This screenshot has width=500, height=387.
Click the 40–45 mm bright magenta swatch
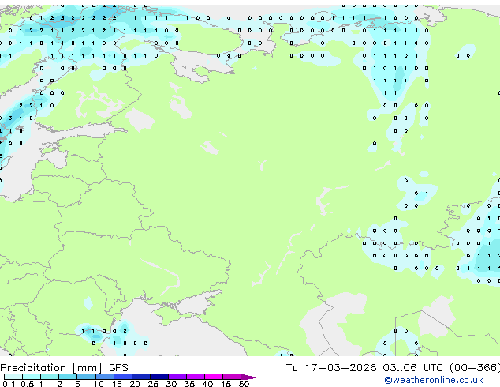point(214,377)
